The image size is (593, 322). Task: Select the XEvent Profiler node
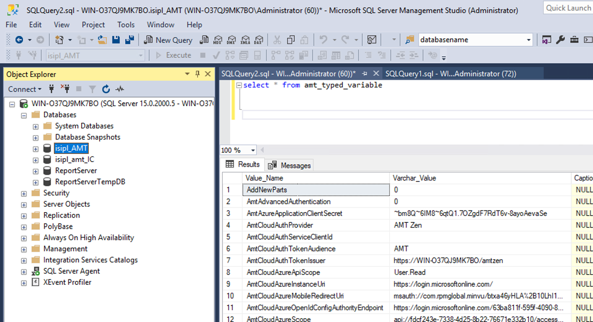[67, 282]
